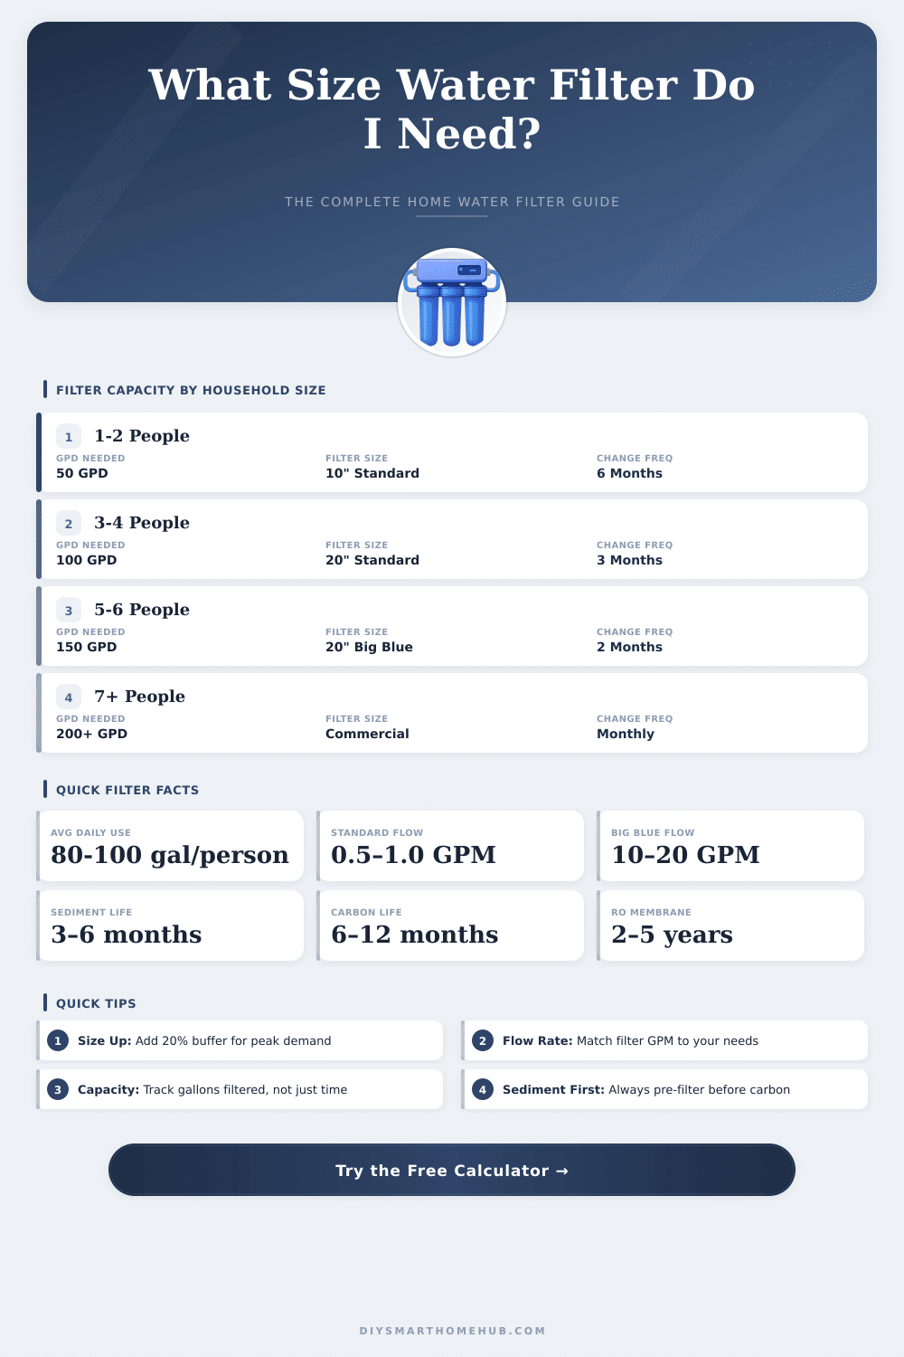Image resolution: width=904 pixels, height=1357 pixels.
Task: Click the 2 Months change frequency
Action: click(x=629, y=647)
